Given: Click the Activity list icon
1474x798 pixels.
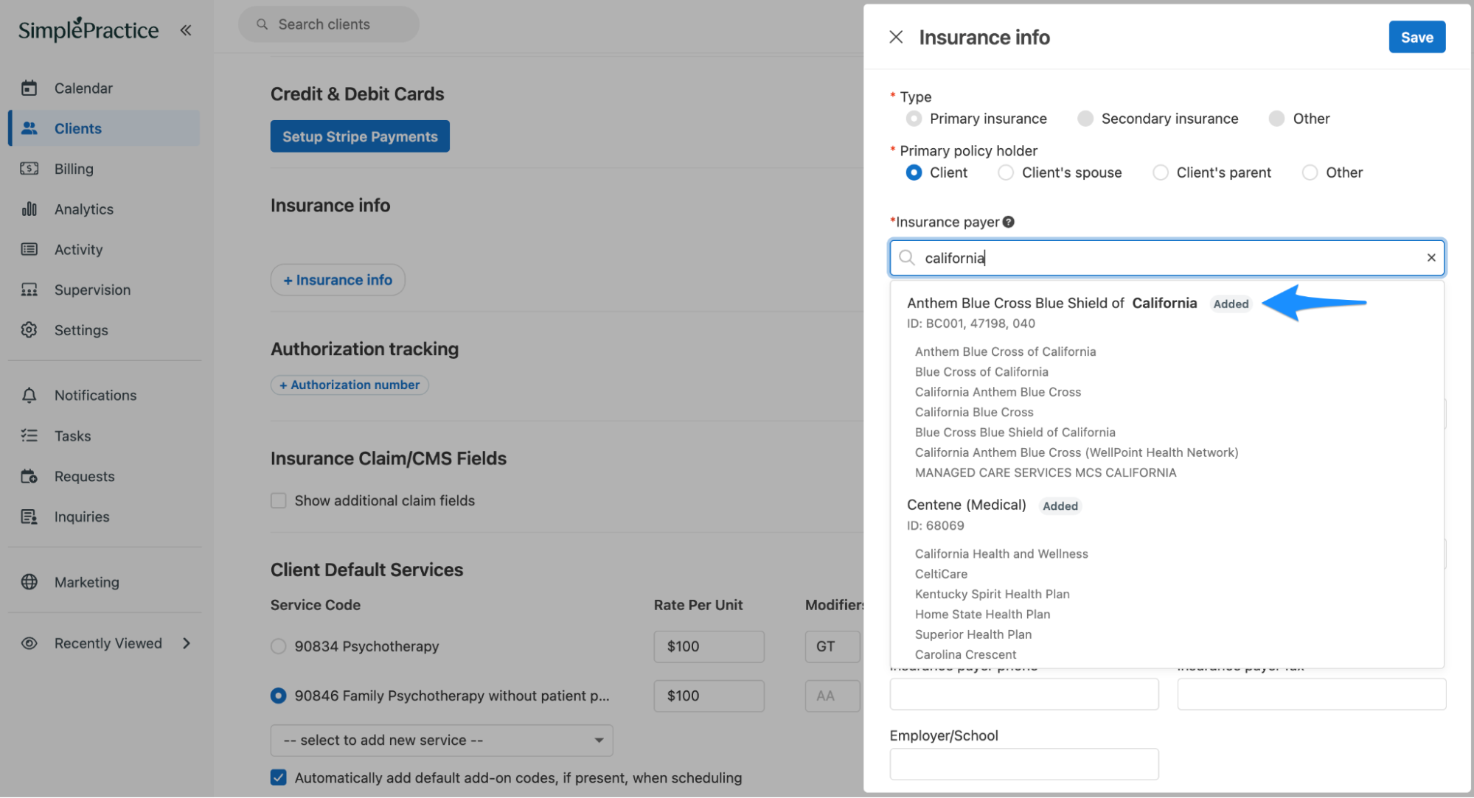Looking at the screenshot, I should [29, 250].
